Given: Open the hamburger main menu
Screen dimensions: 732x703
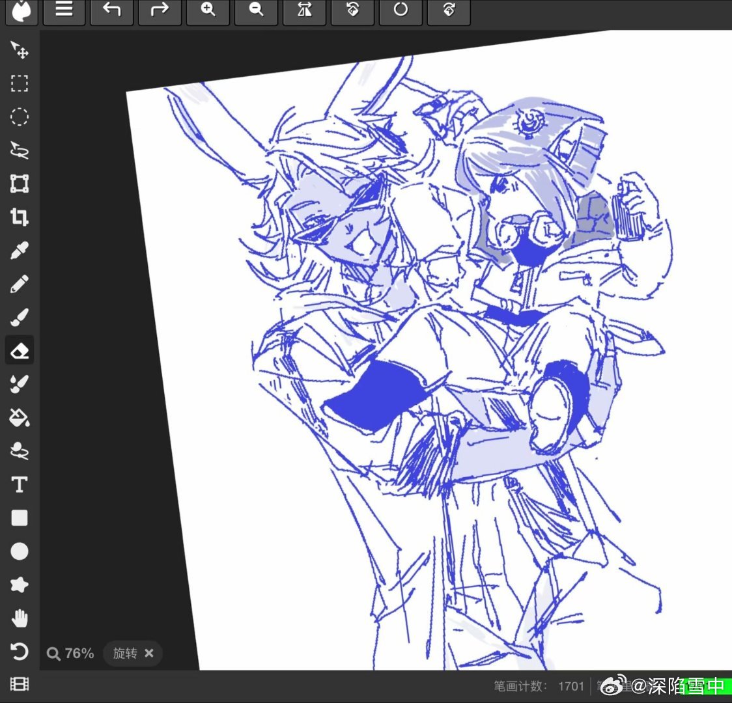Looking at the screenshot, I should click(x=64, y=10).
